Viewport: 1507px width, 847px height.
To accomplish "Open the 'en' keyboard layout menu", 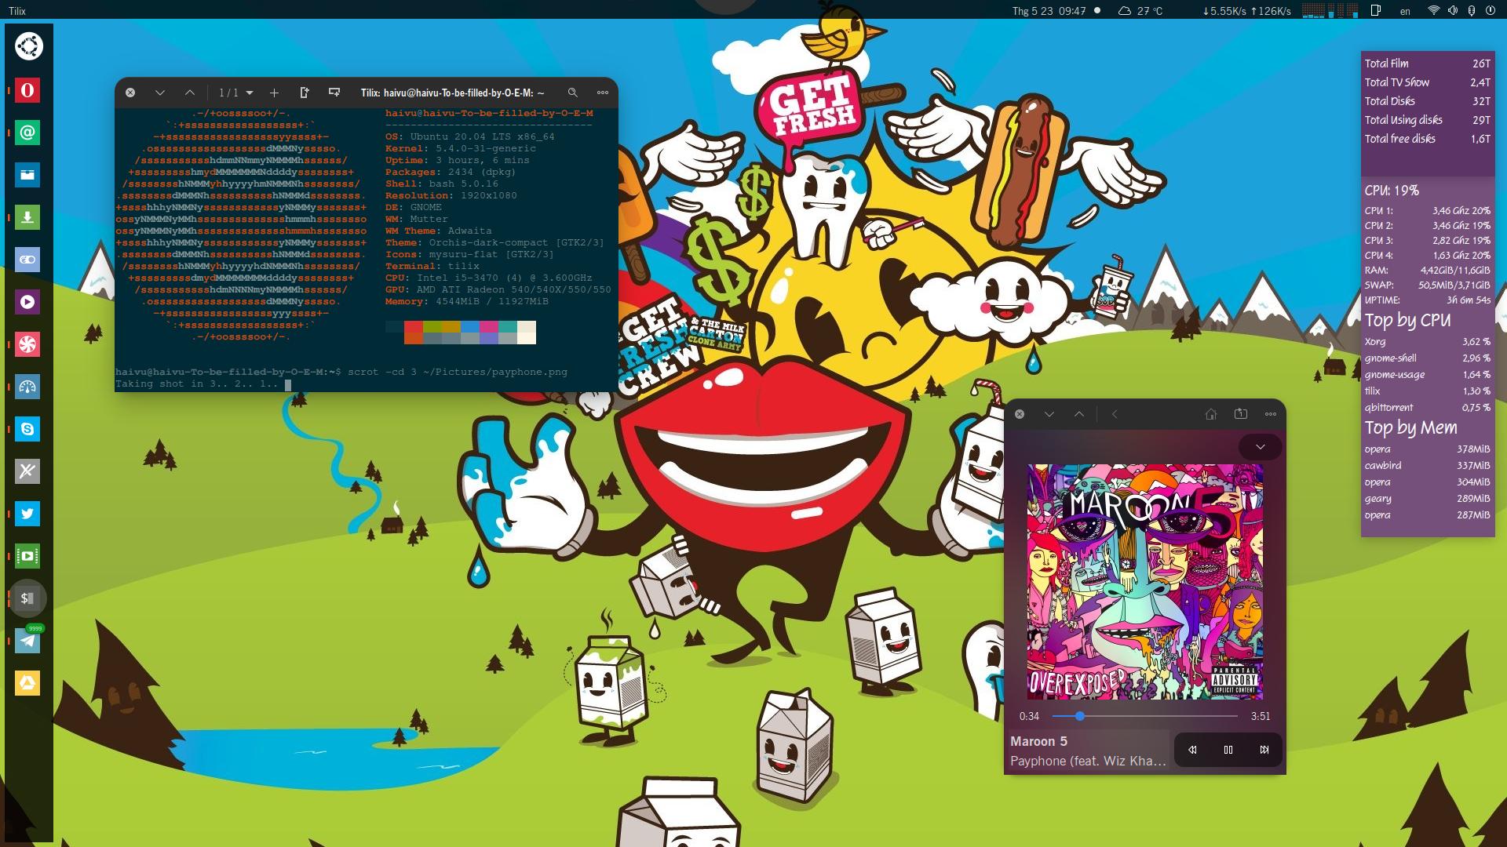I will tap(1405, 11).
